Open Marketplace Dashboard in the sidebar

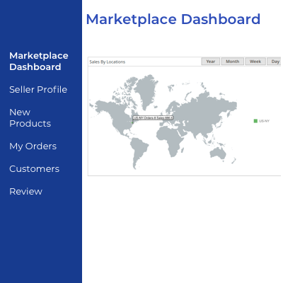(39, 62)
